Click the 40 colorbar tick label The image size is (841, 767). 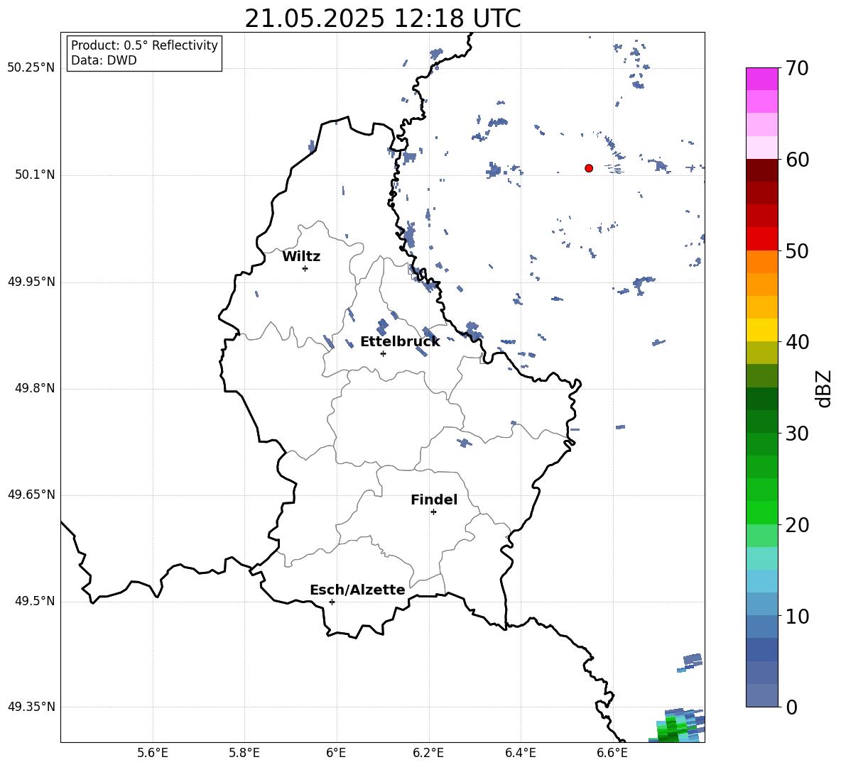coord(797,342)
